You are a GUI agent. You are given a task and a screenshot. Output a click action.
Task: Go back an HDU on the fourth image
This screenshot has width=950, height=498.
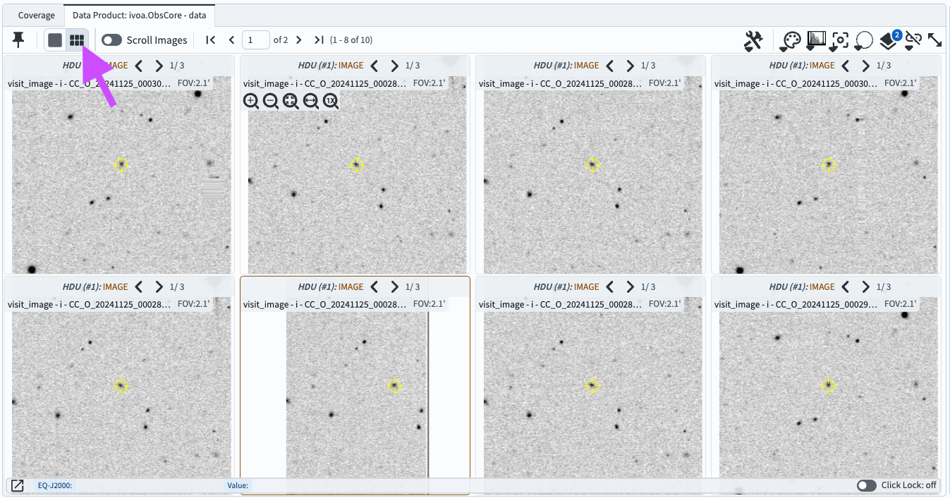[x=845, y=66]
